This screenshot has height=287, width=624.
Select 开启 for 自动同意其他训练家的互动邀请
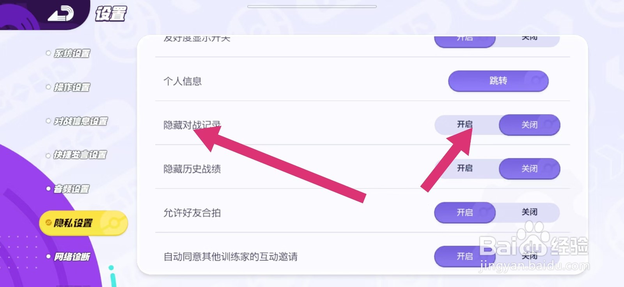pos(464,256)
